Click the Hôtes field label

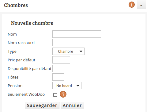[13, 77]
